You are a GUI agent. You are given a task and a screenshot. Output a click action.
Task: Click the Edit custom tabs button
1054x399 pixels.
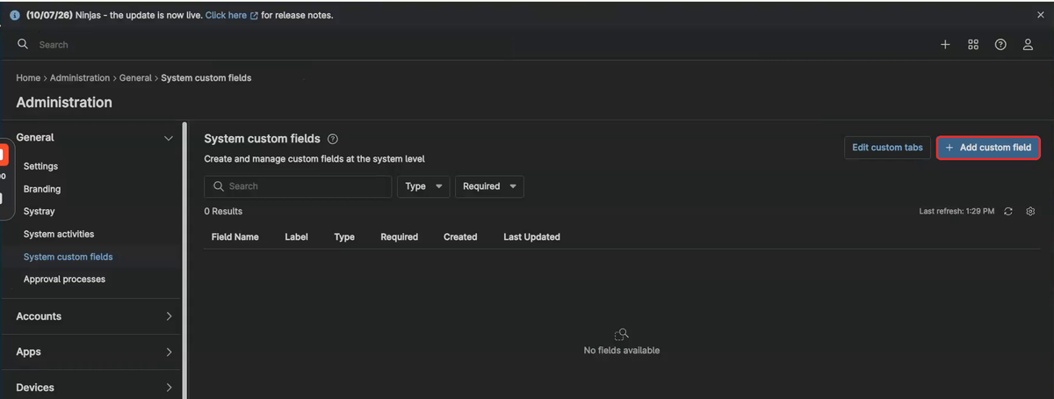click(x=887, y=148)
